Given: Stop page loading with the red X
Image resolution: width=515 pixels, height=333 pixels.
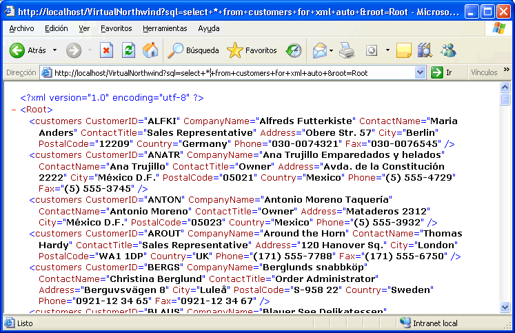Looking at the screenshot, I should [106, 50].
